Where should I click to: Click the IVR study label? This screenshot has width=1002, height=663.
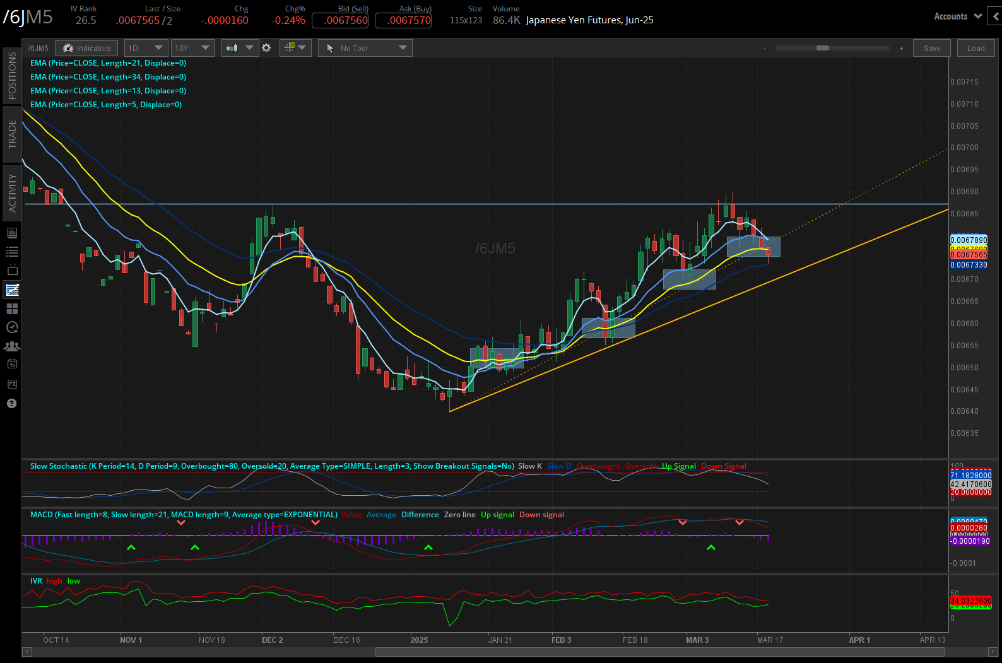click(36, 581)
